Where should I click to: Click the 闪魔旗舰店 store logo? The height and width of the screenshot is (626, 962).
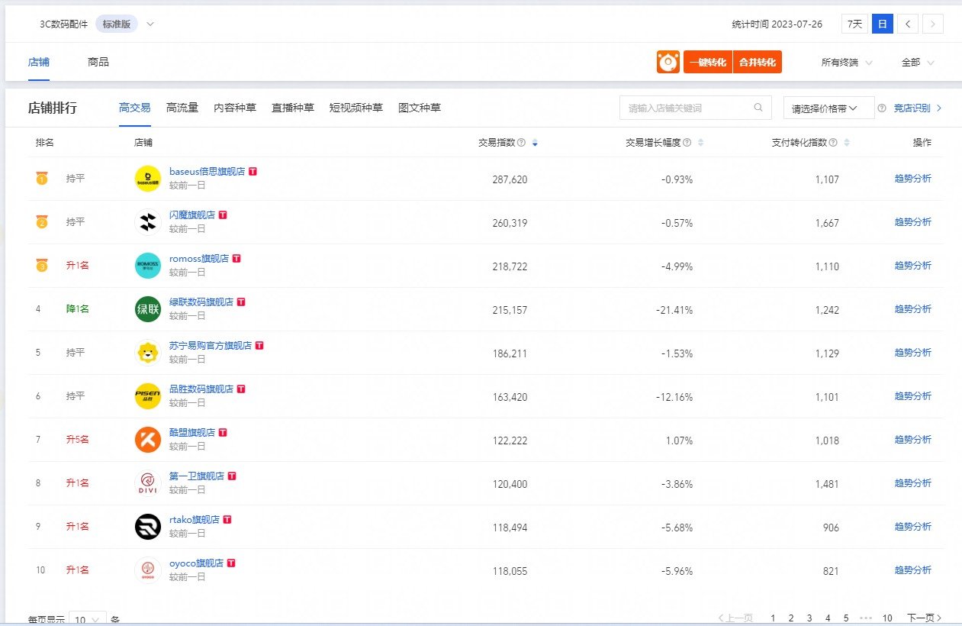point(148,222)
